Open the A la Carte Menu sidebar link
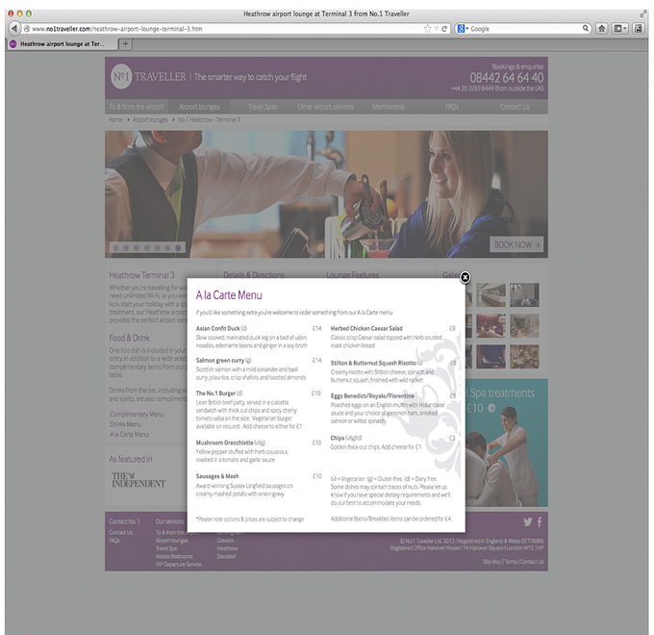The width and height of the screenshot is (654, 635). tap(129, 434)
